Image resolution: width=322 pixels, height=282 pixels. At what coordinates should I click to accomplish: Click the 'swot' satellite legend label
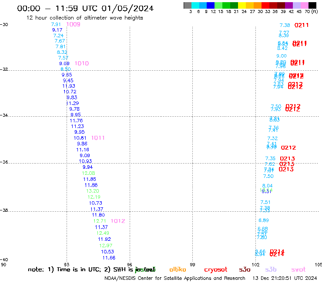tap(299, 270)
